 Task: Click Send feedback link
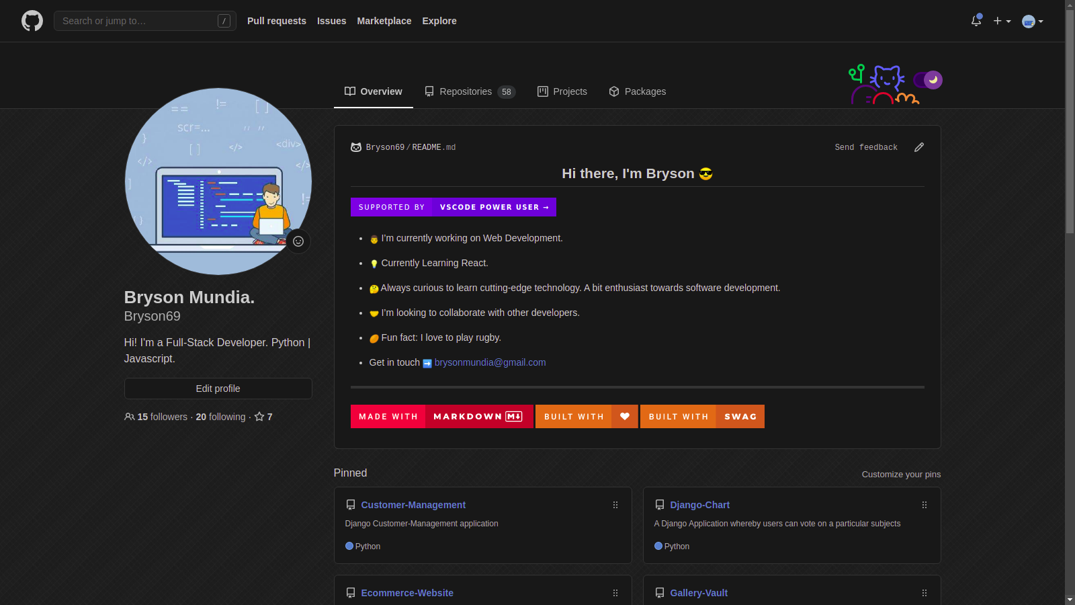pos(866,147)
